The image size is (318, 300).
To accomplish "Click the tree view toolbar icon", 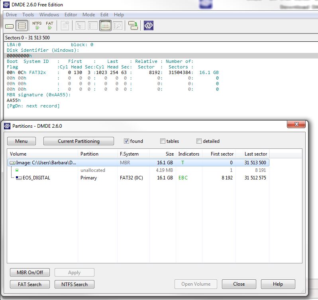I will 80,26.
